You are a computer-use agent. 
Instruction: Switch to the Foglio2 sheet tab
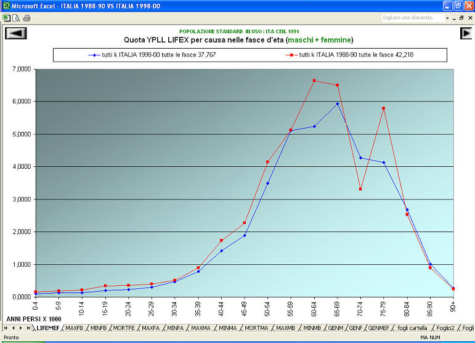point(445,328)
